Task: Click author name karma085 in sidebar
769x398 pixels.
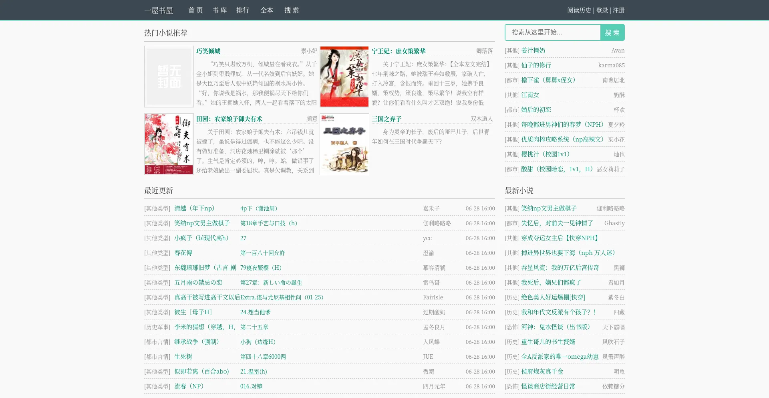Action: click(611, 65)
